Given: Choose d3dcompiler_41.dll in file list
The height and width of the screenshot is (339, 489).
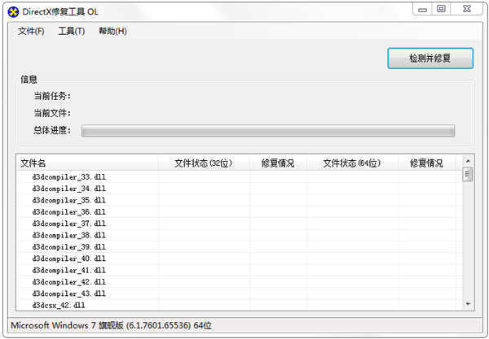Looking at the screenshot, I should 69,270.
